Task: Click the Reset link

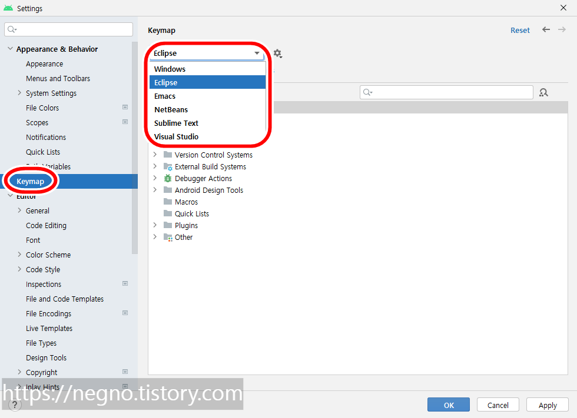Action: pyautogui.click(x=520, y=30)
